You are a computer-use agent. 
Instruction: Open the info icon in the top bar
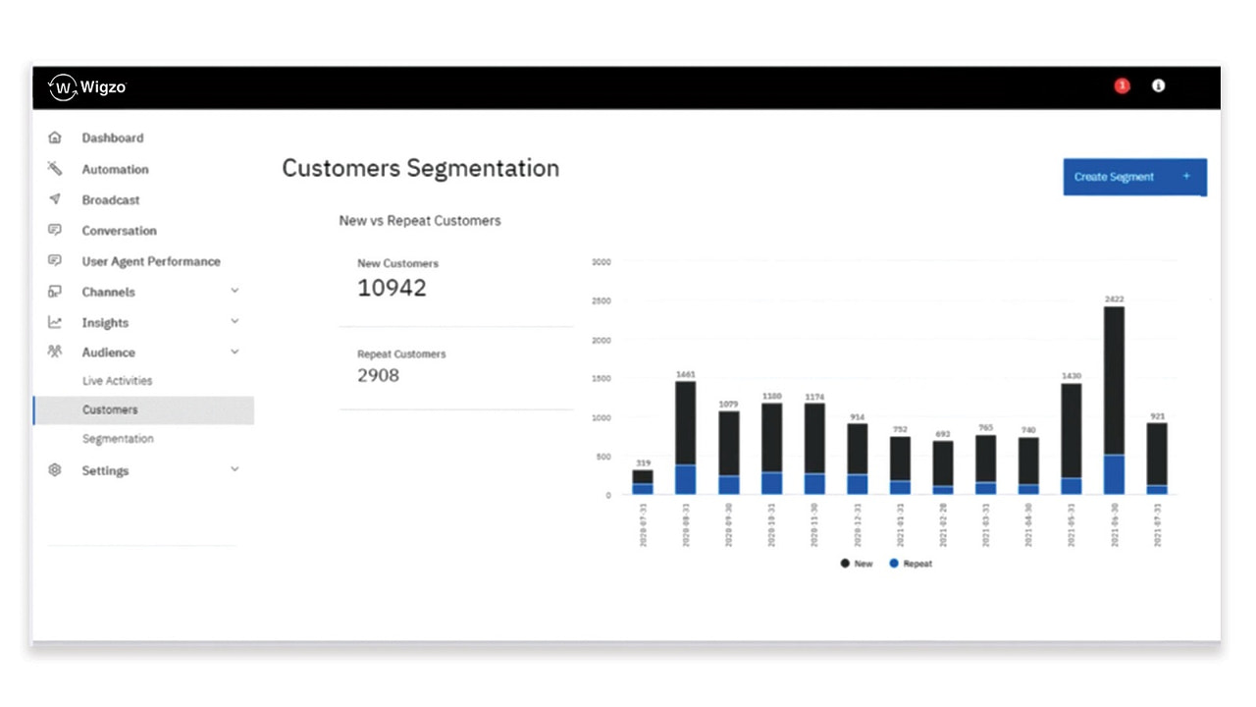pyautogui.click(x=1158, y=85)
